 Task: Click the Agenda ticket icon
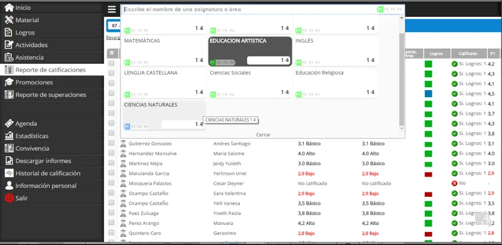9,123
